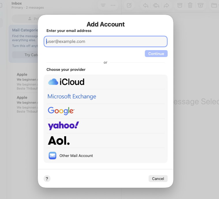Click the compose new message icon
The image size is (219, 199).
tap(129, 5)
